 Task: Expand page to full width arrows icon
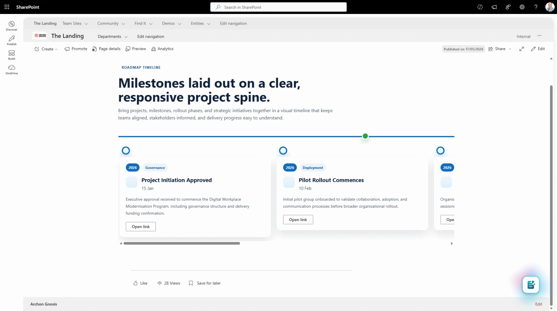(522, 49)
